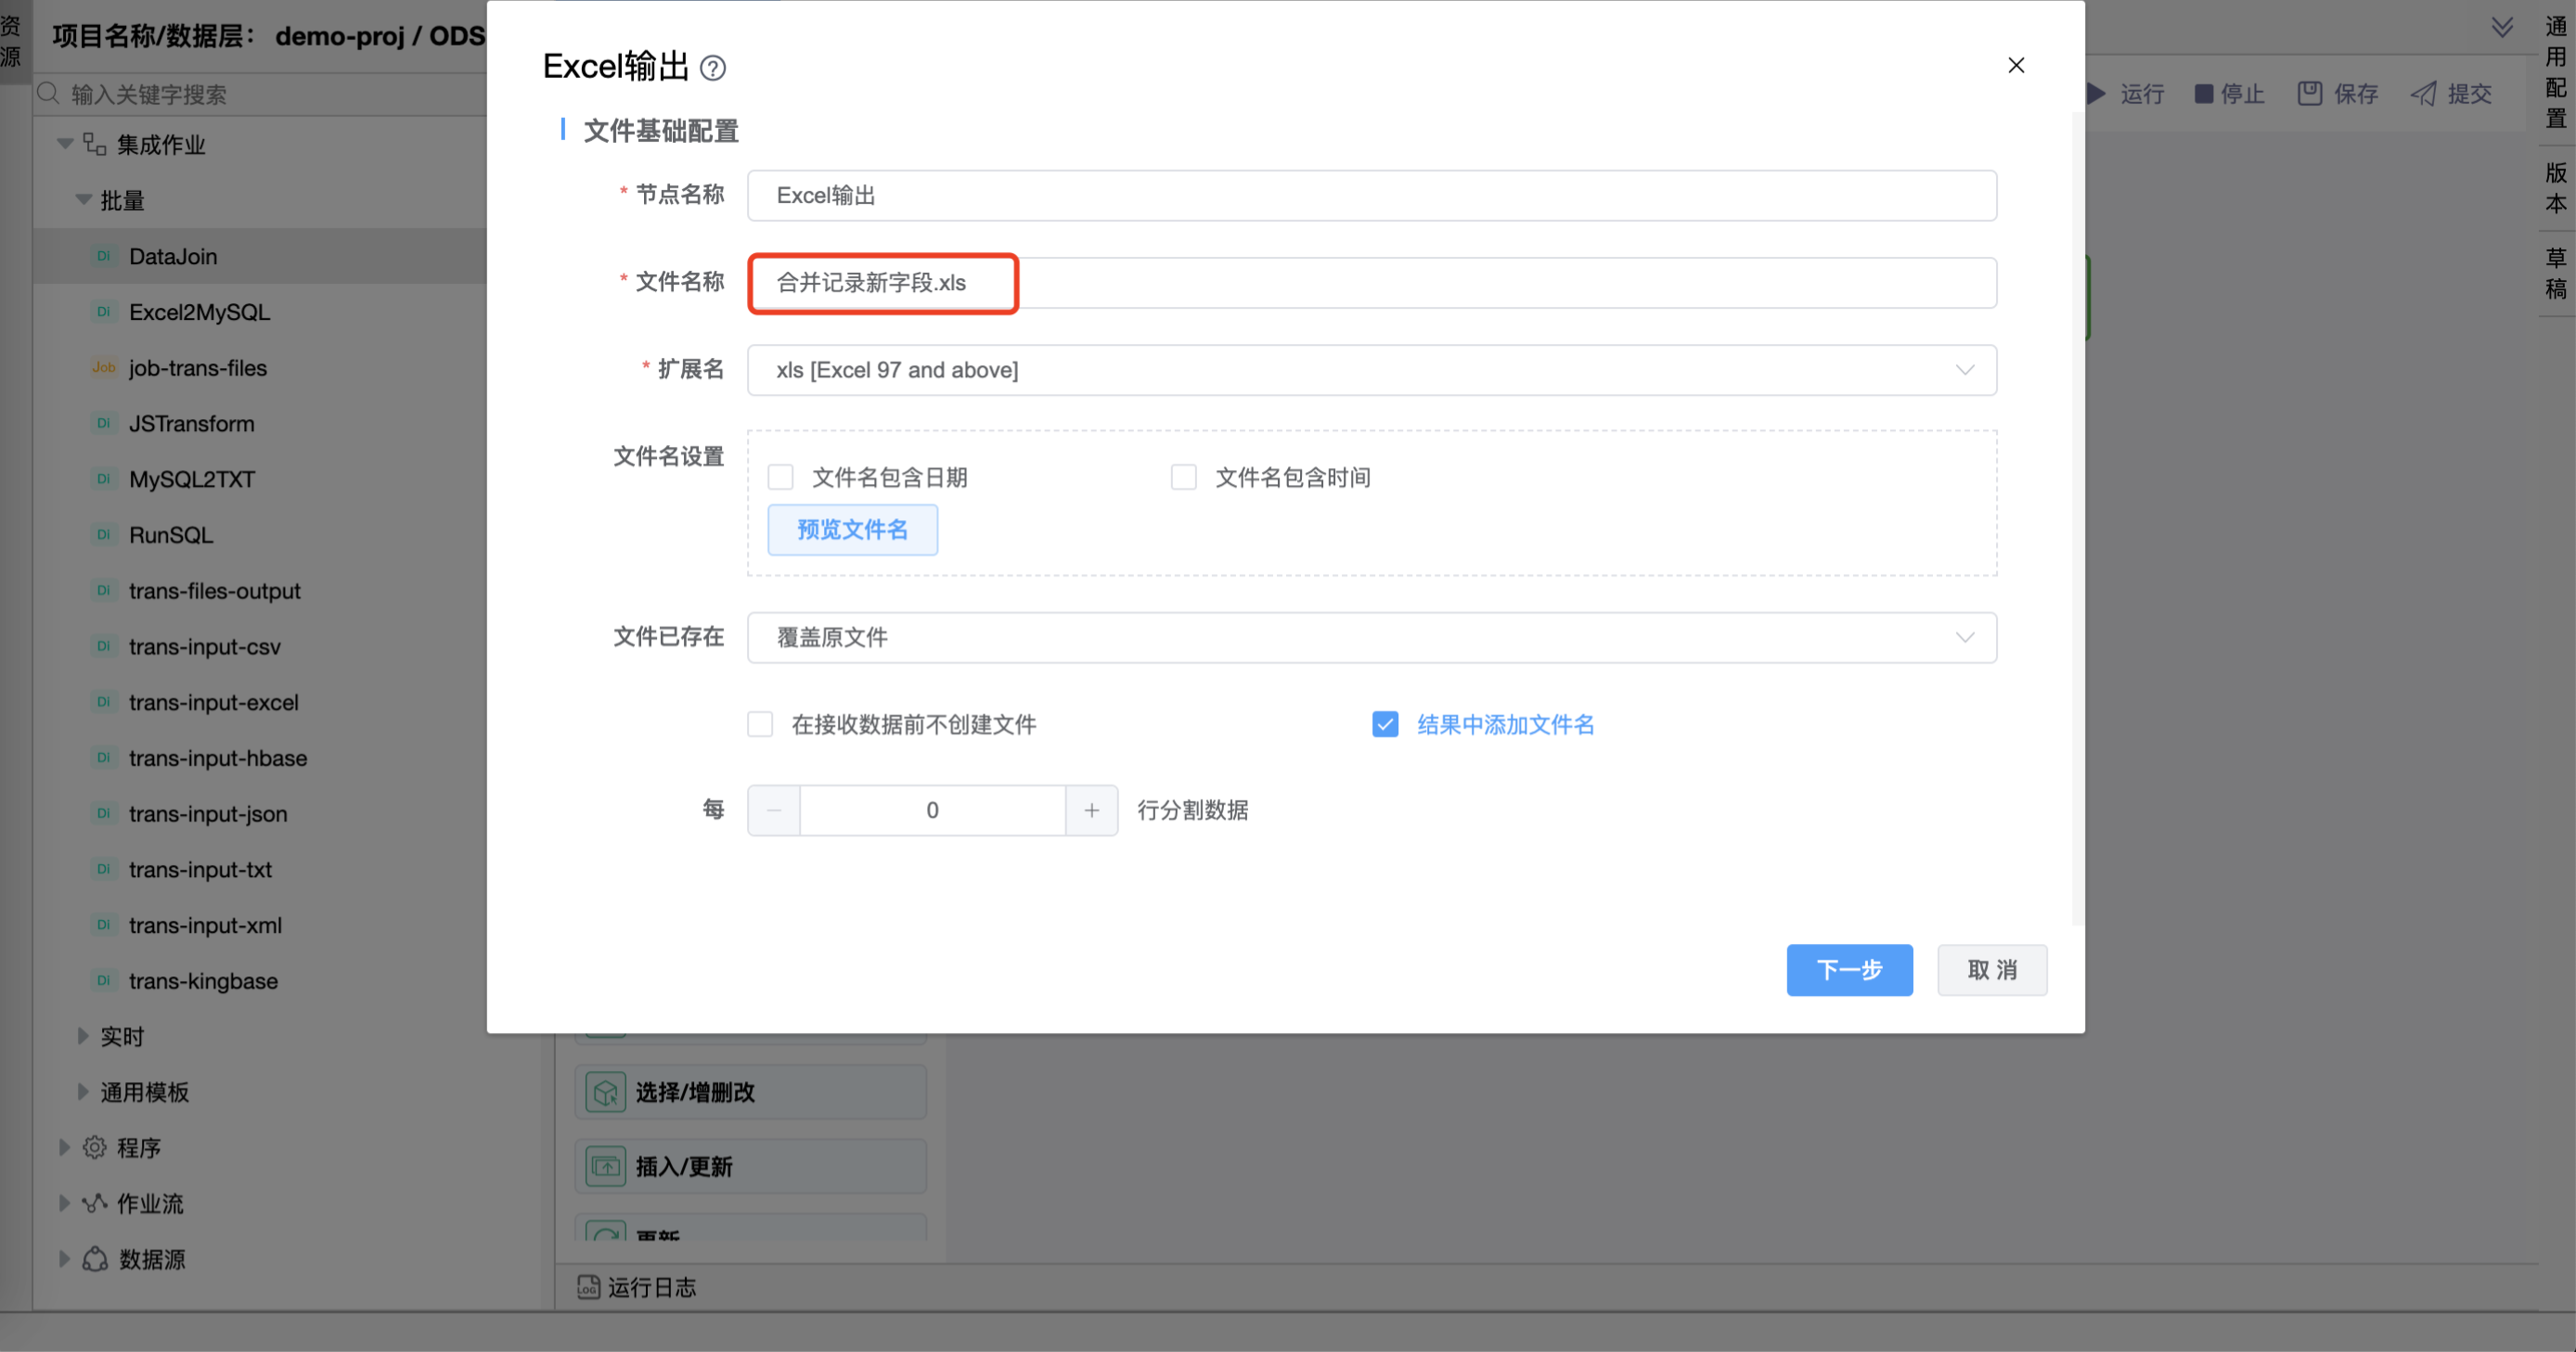Click the 提交 paper plane icon

[2423, 94]
